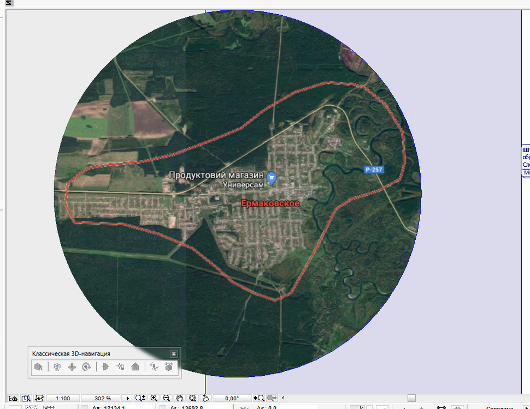Click the quick options icon at bottom left

click(13, 398)
